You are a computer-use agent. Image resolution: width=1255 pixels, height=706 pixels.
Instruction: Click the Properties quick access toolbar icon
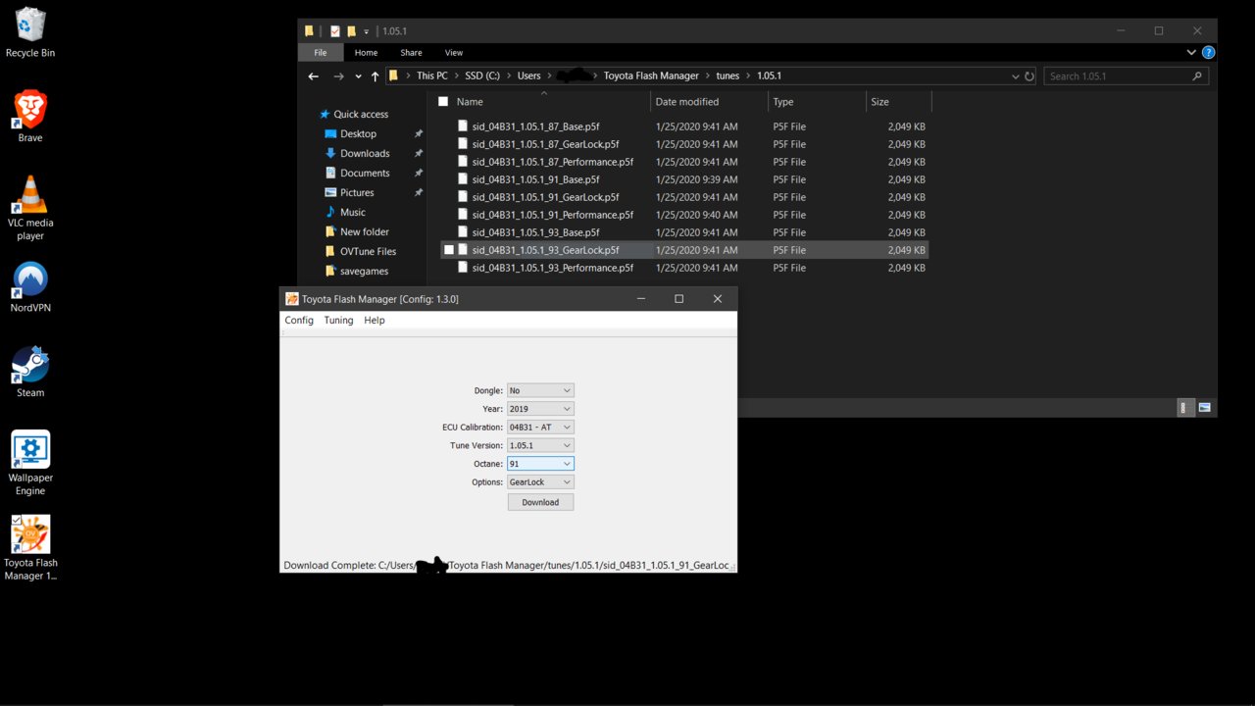click(x=335, y=31)
